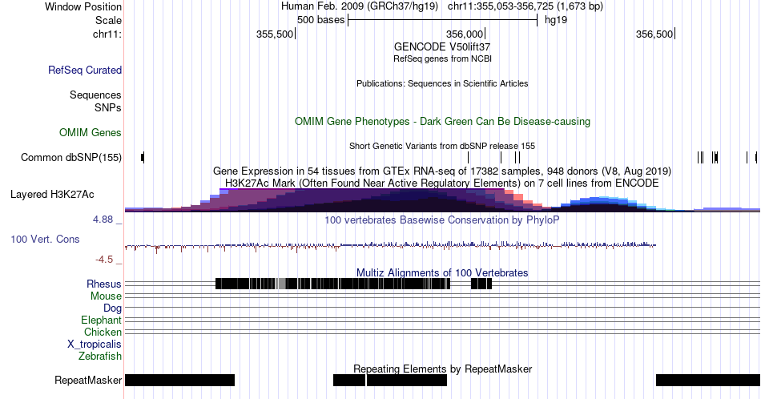Image resolution: width=761 pixels, height=399 pixels.
Task: Click the leftmost RepeatMasker block
Action: coord(179,380)
